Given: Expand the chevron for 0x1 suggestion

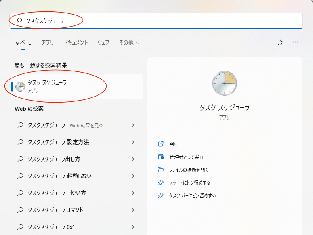Looking at the screenshot, I should coord(133,227).
